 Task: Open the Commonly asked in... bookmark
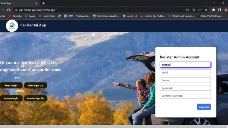tap(106, 16)
